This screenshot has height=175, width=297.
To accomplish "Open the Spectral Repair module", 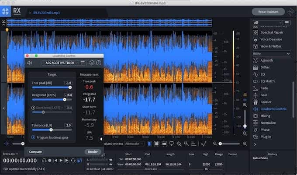I will [x=268, y=32].
